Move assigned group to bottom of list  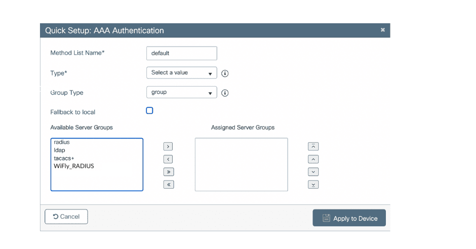coord(313,185)
